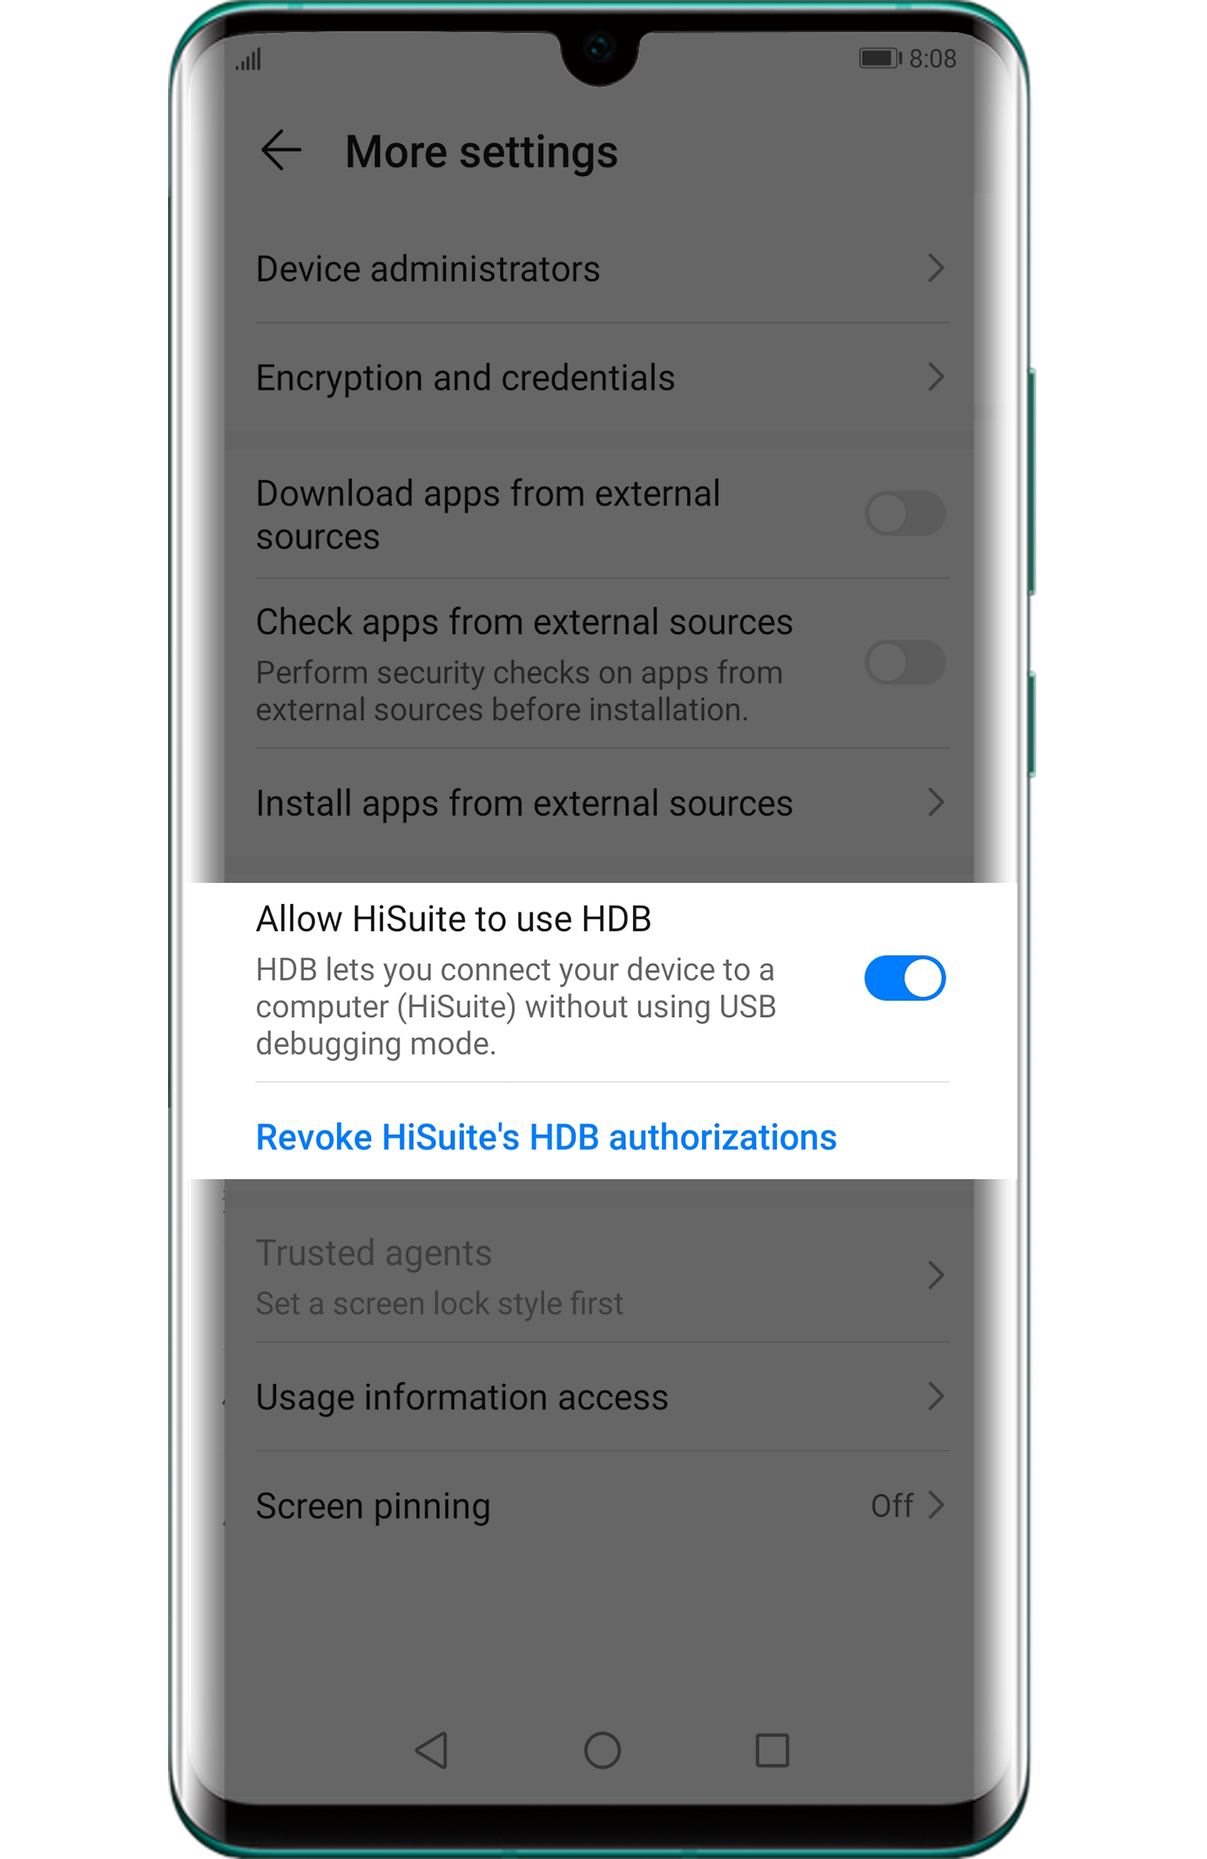
Task: Tap Revoke HiSuite's HDB authorizations link
Action: click(x=546, y=1137)
